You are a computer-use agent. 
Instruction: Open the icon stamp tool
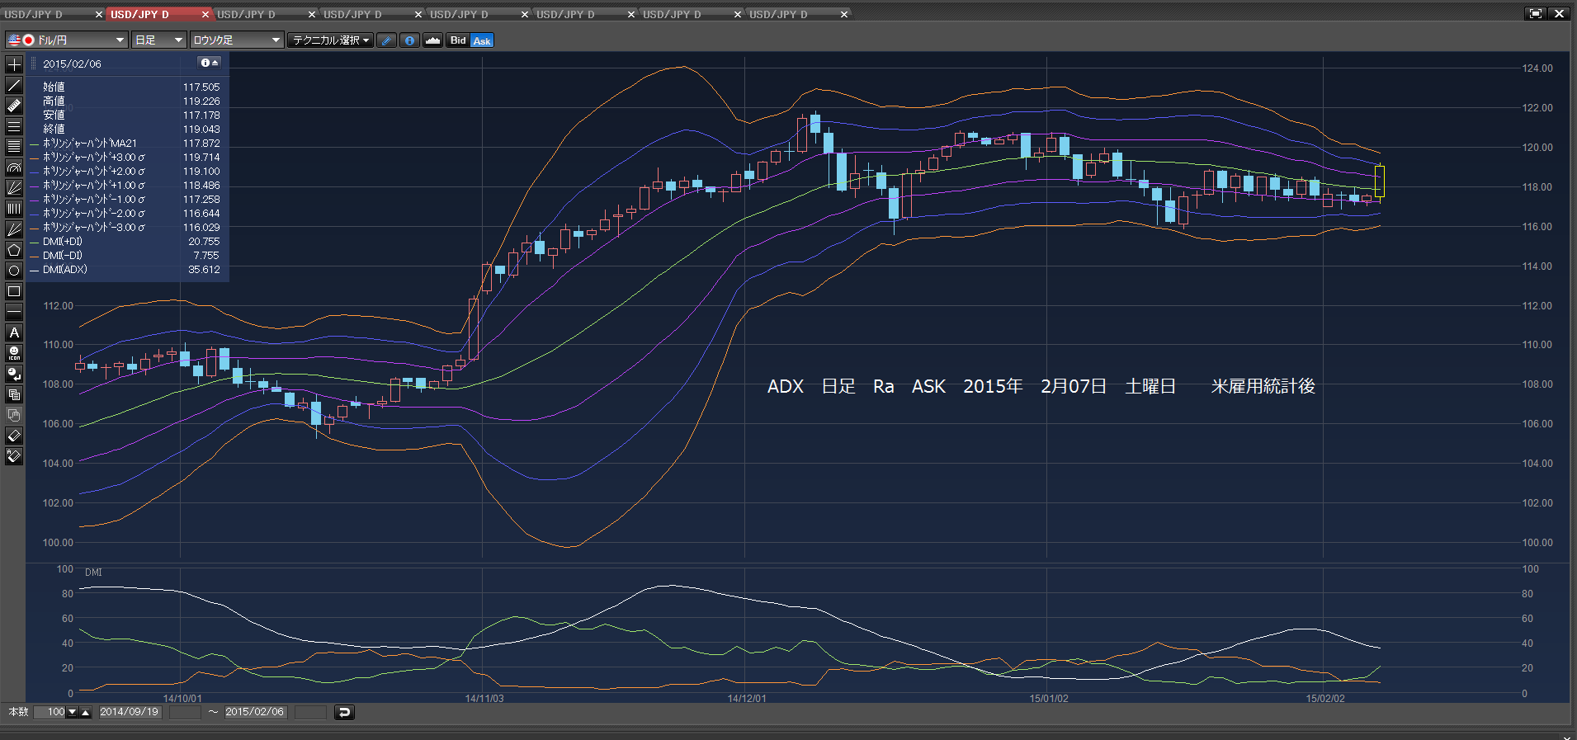coord(14,353)
